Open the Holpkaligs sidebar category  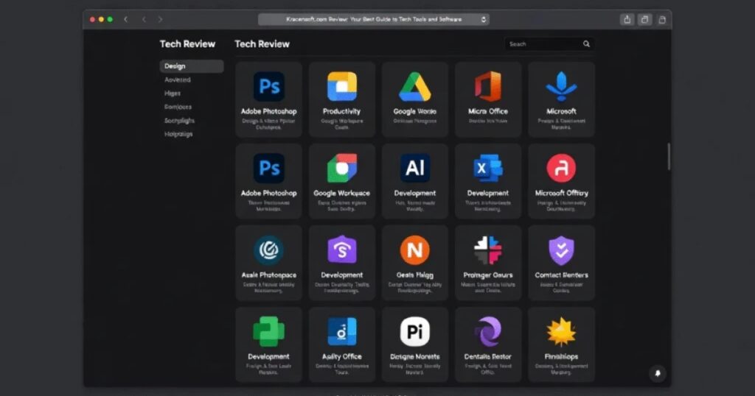(178, 134)
